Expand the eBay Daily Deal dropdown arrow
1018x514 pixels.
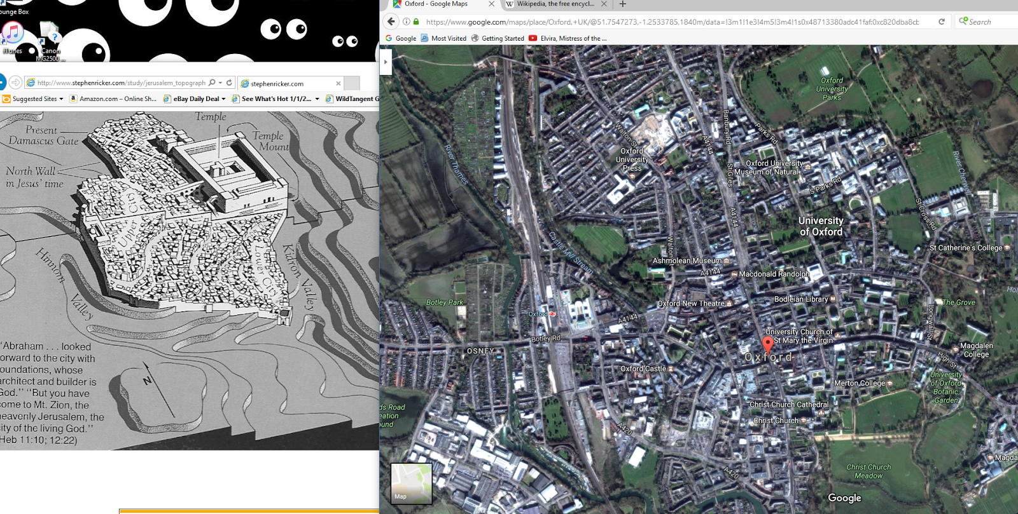coord(223,99)
